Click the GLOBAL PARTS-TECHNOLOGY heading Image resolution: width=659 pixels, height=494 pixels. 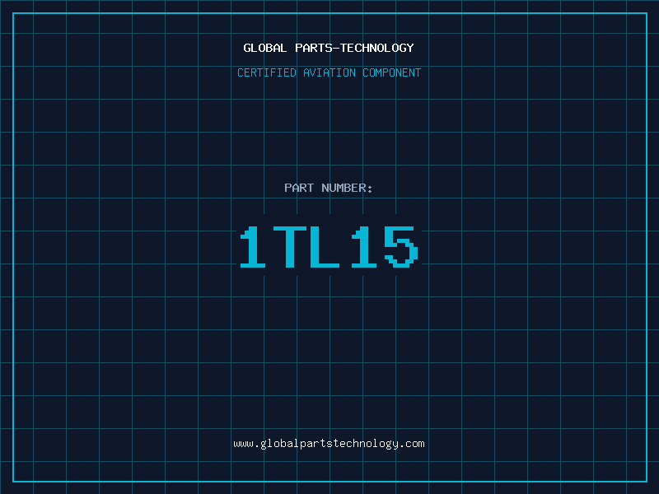[x=329, y=48]
